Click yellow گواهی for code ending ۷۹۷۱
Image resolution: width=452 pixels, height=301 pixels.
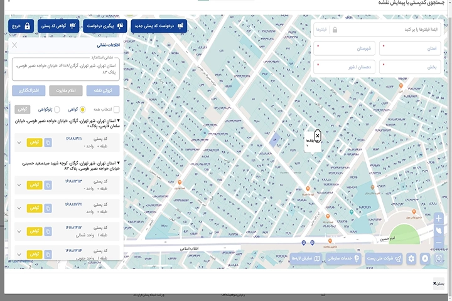[x=35, y=208]
